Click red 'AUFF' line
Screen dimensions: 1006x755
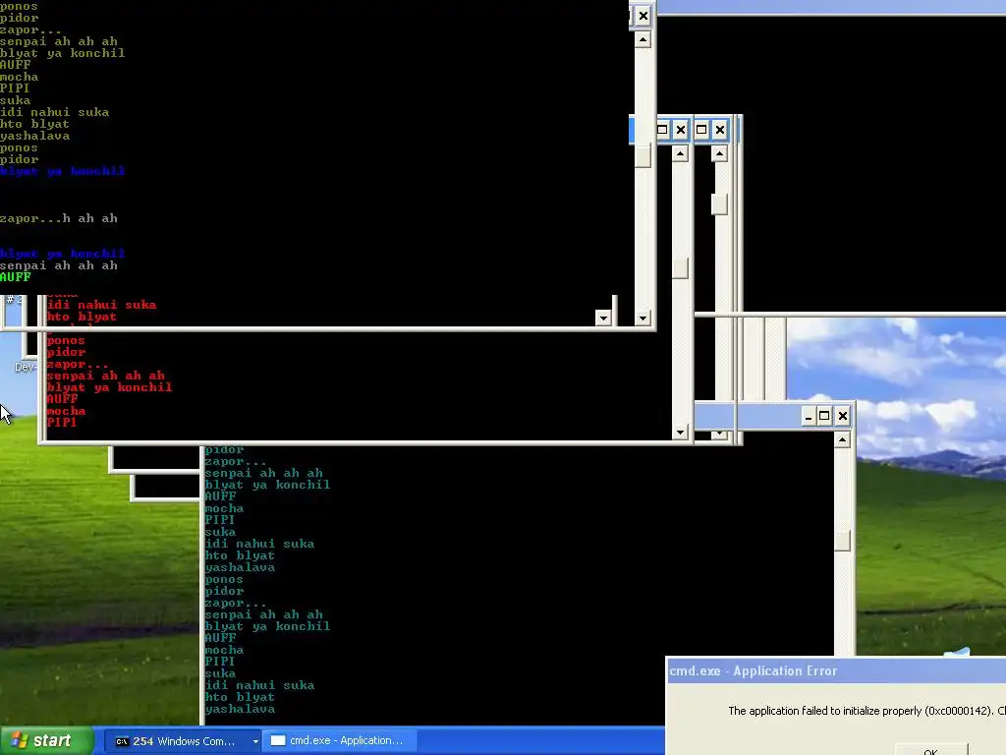point(62,399)
